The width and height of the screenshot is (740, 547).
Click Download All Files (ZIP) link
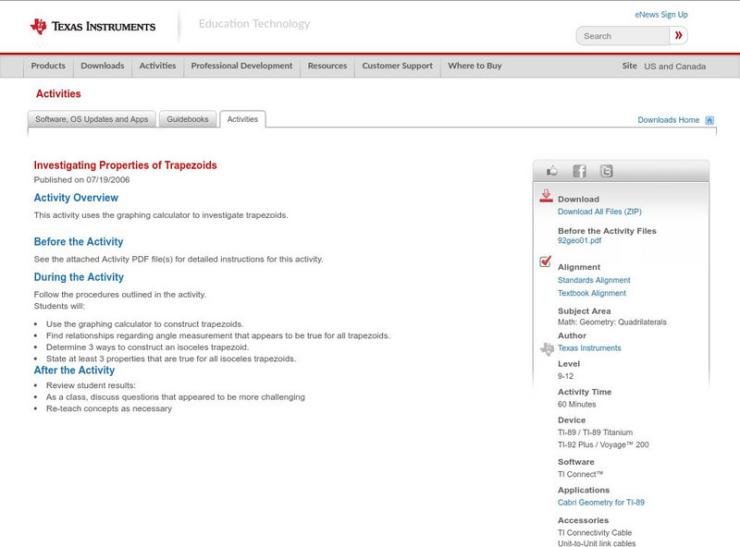pos(599,212)
